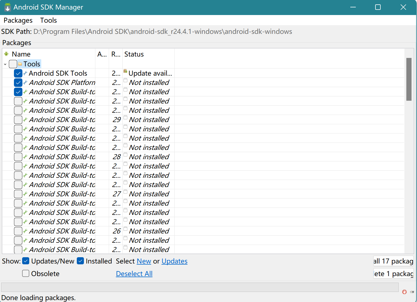
Task: Open the Packages menu
Action: tap(18, 20)
